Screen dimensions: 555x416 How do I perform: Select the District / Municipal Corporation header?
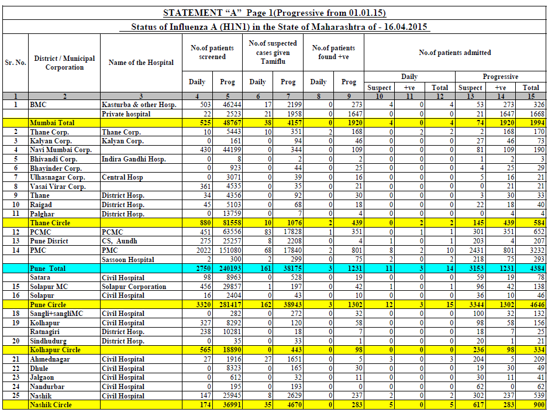(x=64, y=63)
